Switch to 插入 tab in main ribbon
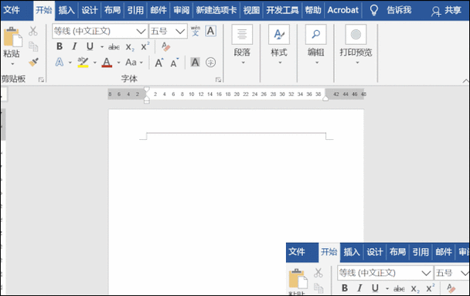The width and height of the screenshot is (470, 296). click(66, 10)
